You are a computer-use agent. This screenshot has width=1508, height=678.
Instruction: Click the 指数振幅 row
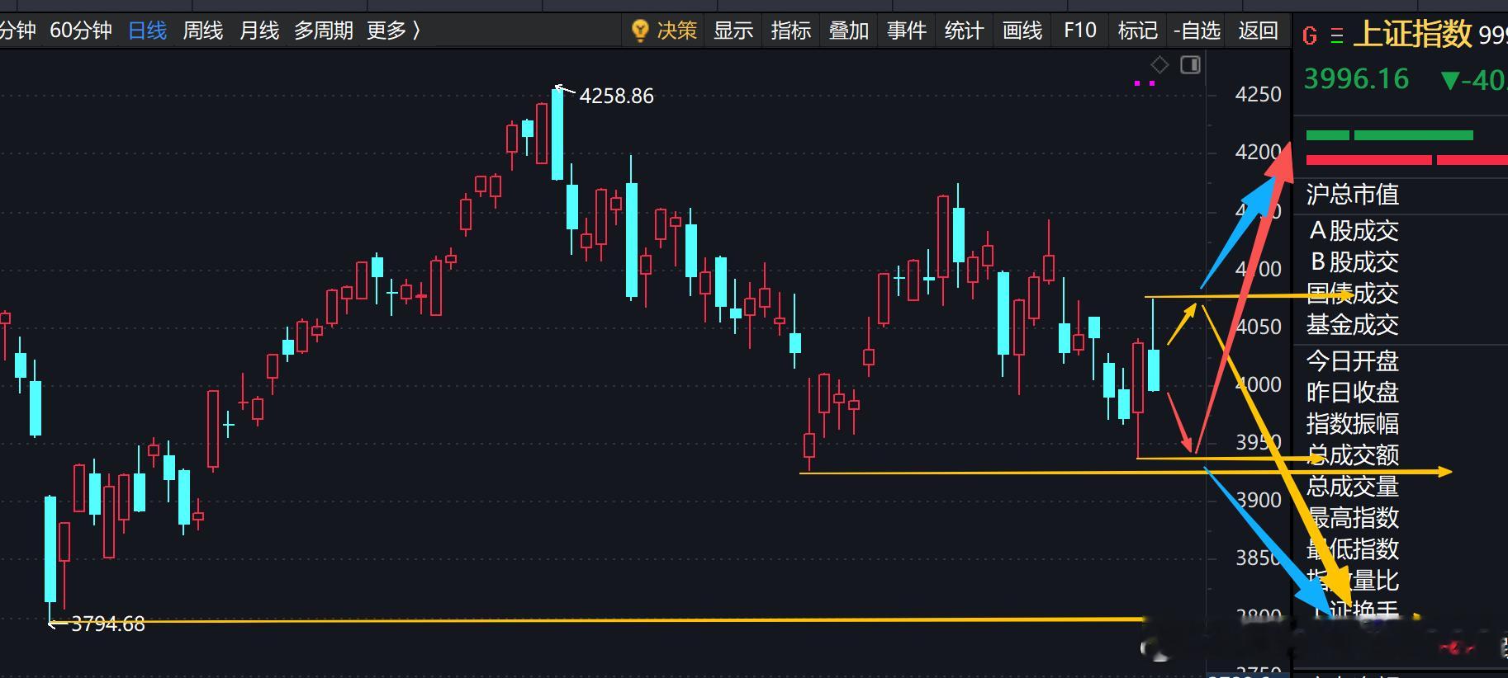tap(1352, 424)
